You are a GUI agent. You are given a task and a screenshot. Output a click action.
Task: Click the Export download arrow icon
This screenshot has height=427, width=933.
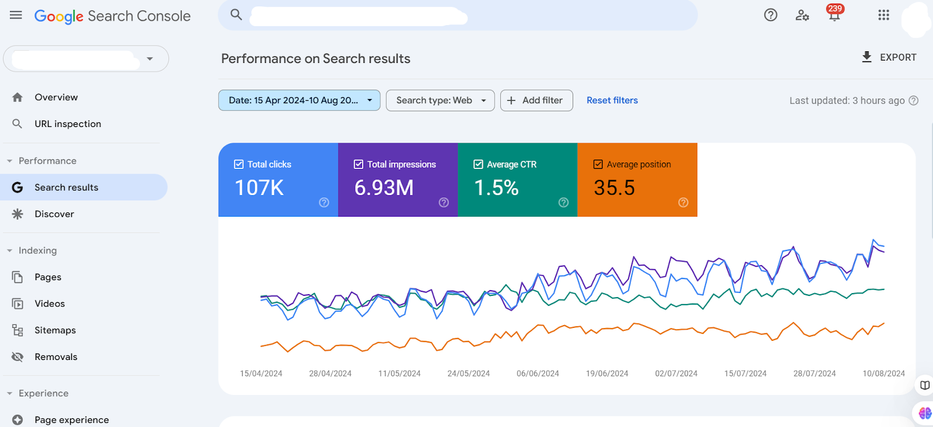867,57
